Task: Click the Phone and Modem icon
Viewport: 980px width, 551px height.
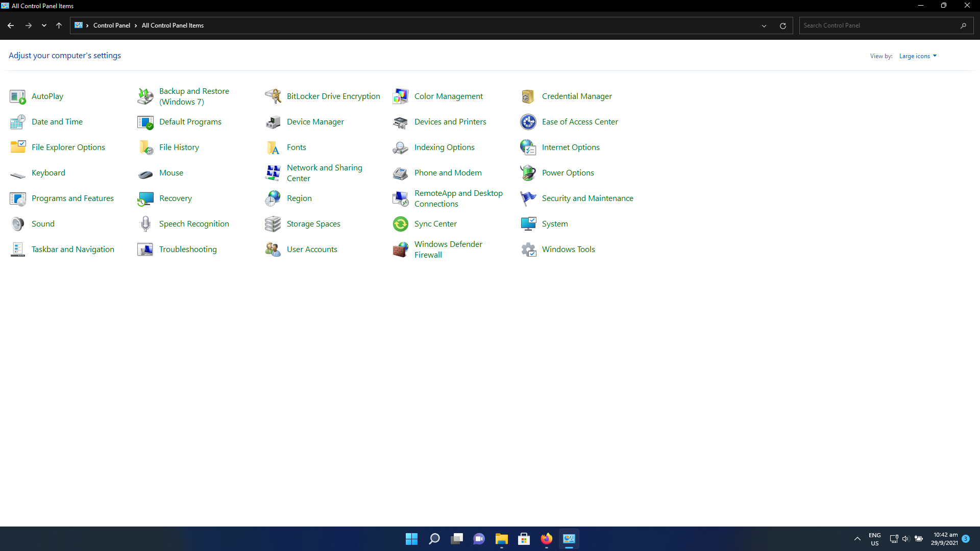Action: coord(401,173)
